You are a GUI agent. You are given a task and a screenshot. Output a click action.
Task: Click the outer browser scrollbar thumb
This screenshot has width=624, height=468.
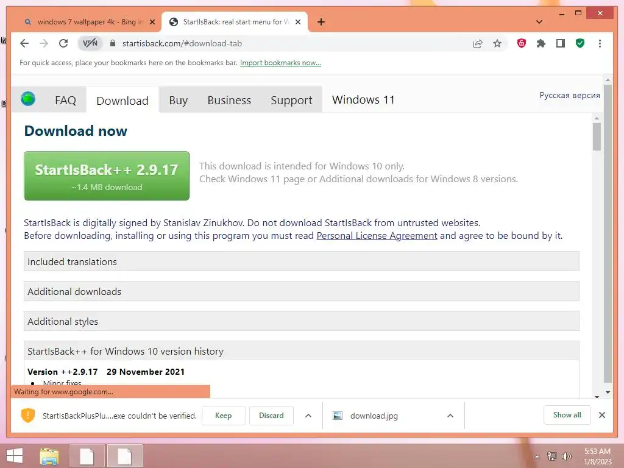click(608, 235)
